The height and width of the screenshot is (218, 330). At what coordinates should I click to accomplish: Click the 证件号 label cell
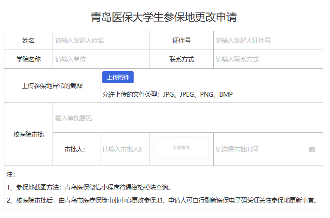(x=181, y=40)
